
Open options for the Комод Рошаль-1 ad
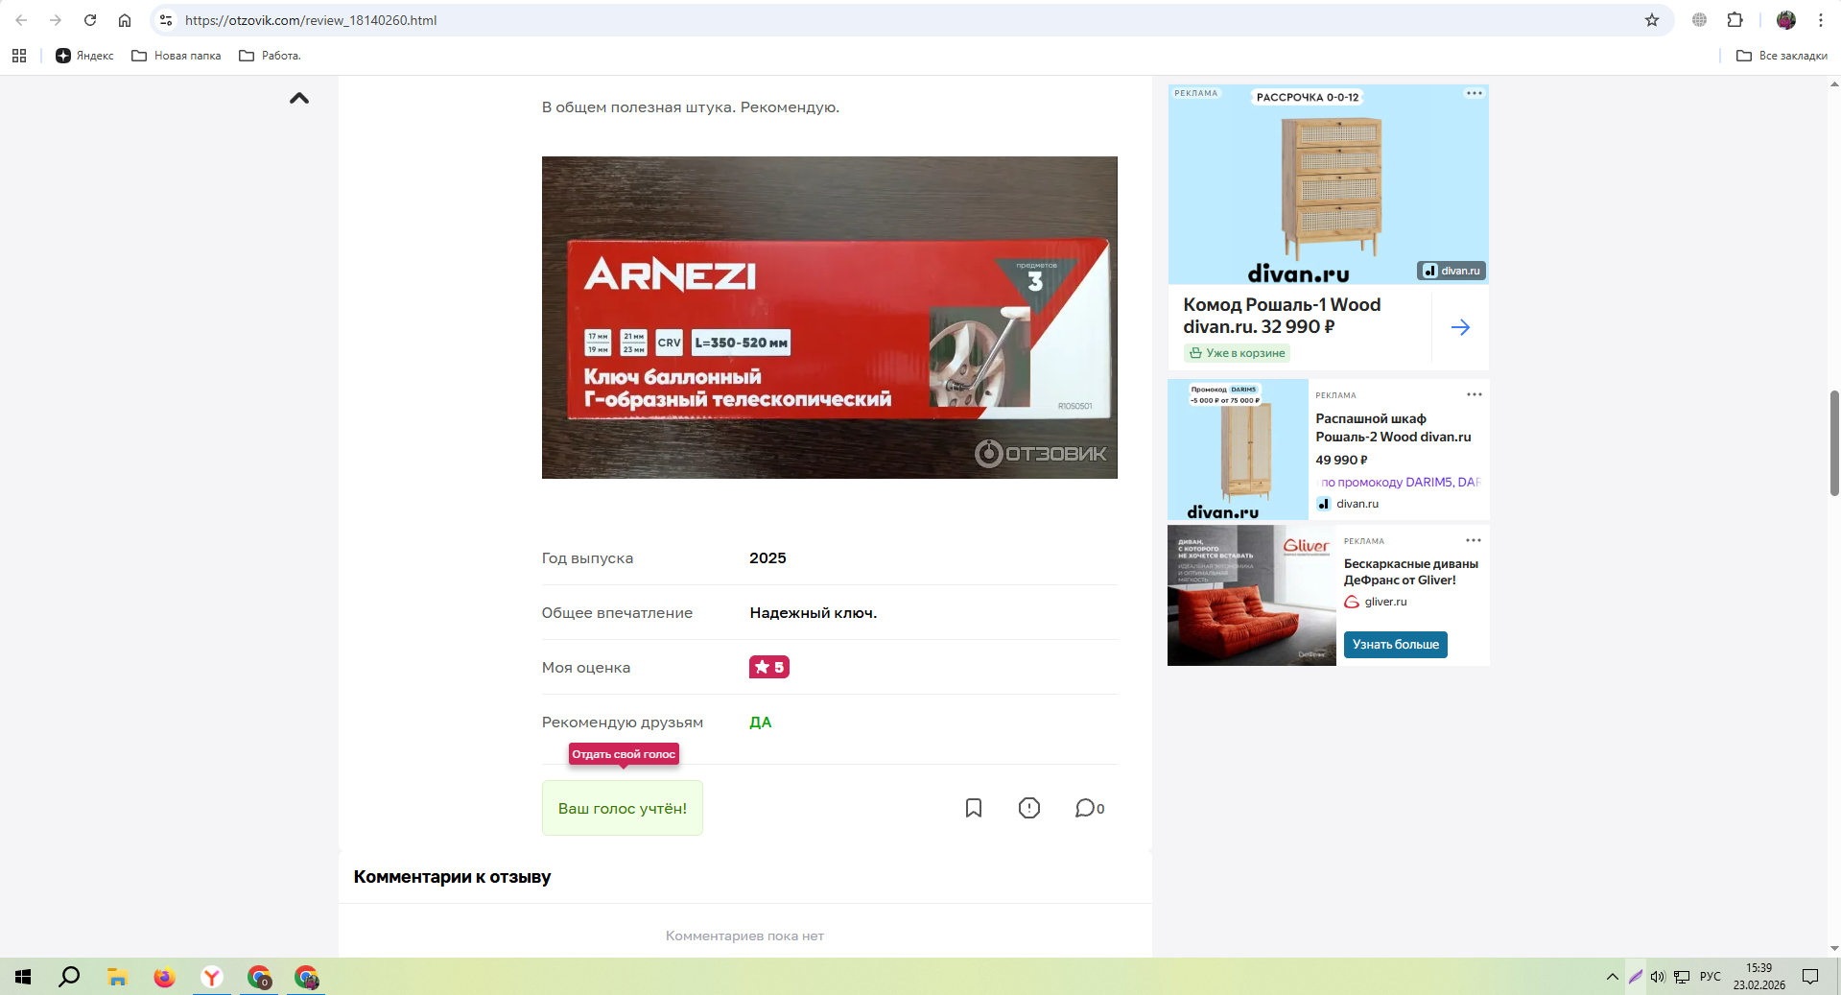[1475, 93]
